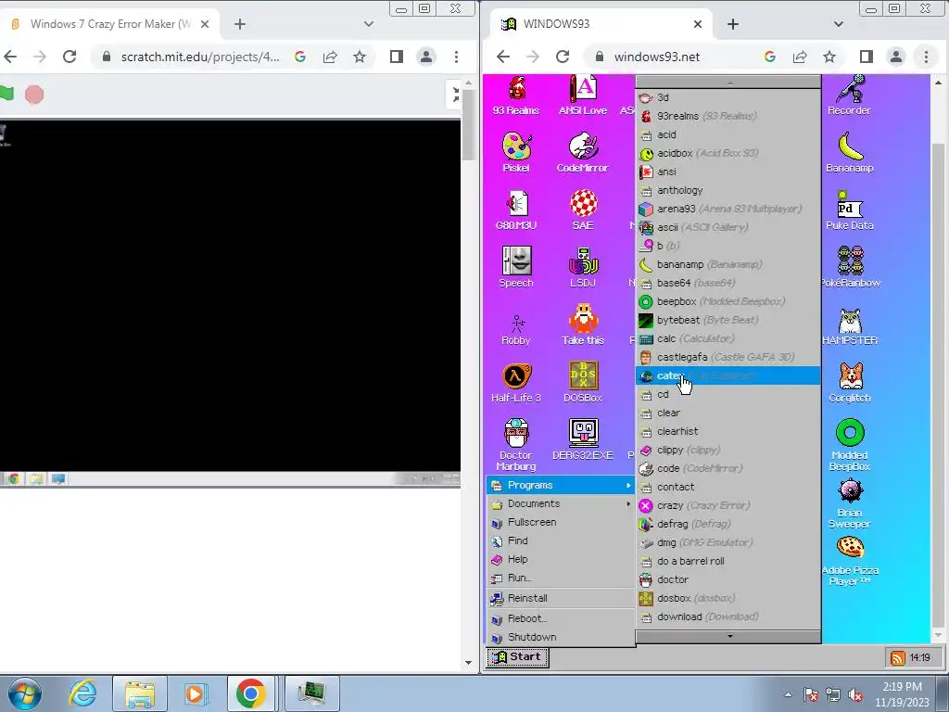Image resolution: width=949 pixels, height=712 pixels.
Task: Open the Adobe Pizza Player desktop icon
Action: [849, 560]
